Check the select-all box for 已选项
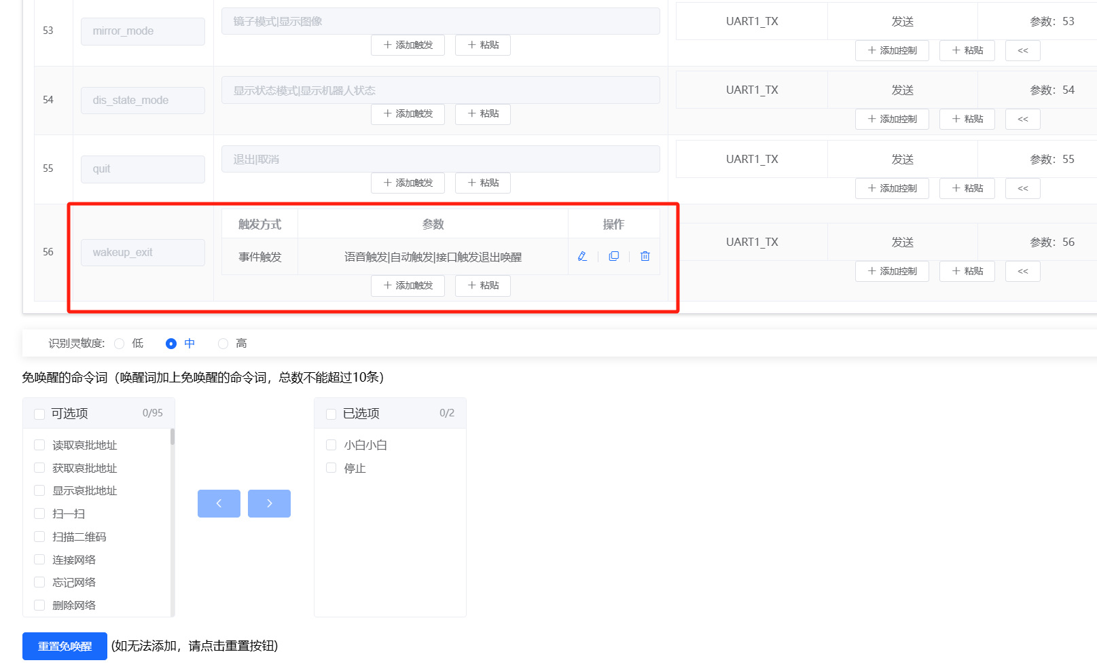The height and width of the screenshot is (669, 1097). [x=331, y=414]
